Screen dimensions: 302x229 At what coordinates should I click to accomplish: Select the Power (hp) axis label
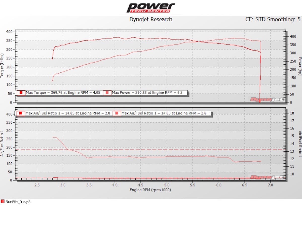point(300,66)
